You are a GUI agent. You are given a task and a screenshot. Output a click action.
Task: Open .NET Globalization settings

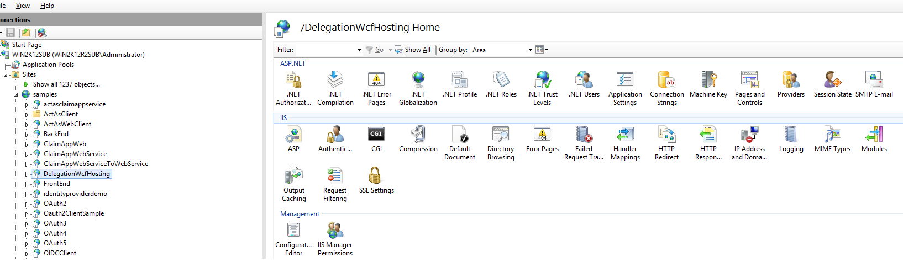coord(418,88)
